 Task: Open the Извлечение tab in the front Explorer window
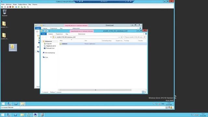82,34
